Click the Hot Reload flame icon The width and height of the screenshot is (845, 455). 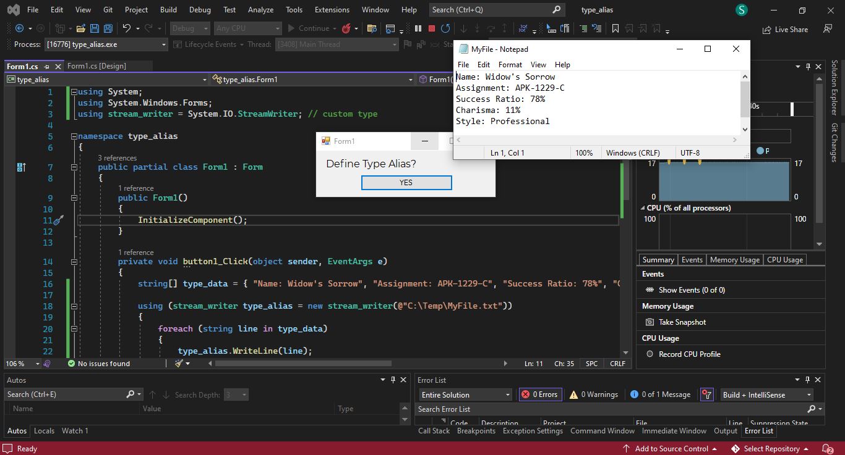coord(346,28)
